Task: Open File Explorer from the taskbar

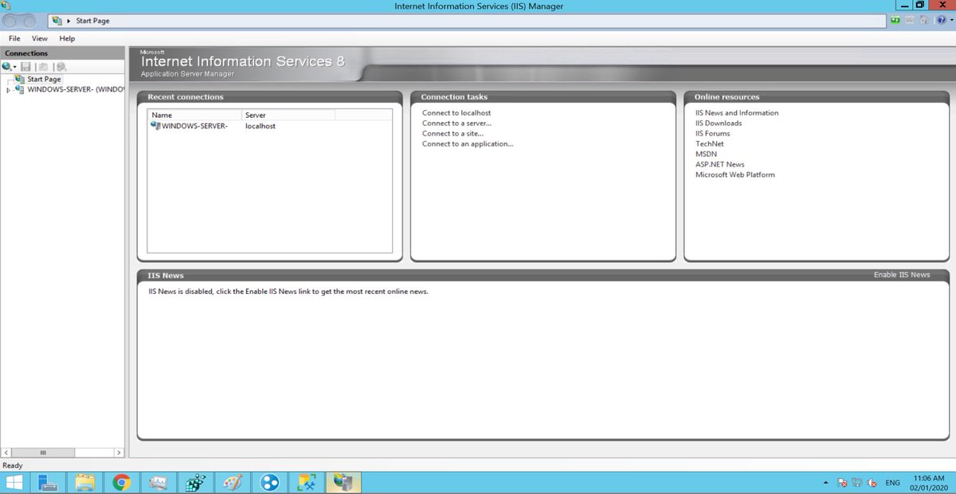Action: 84,482
